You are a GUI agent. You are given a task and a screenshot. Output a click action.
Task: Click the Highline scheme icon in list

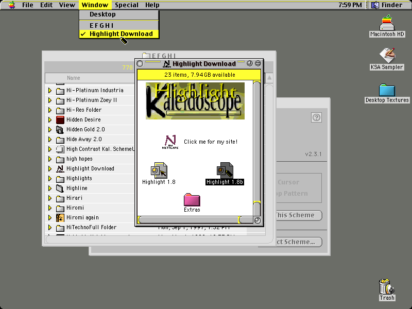tap(60, 188)
